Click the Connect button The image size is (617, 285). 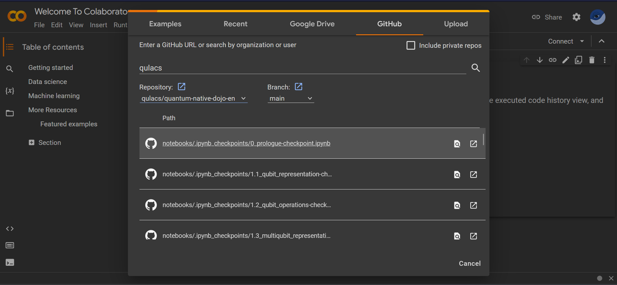560,41
